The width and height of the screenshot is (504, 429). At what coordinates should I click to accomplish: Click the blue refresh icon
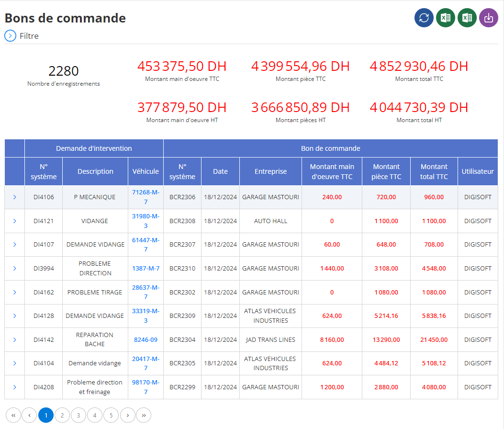pos(424,18)
